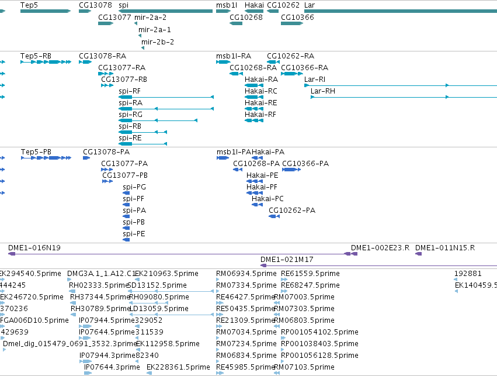
Task: Select the spi-RA transcript
Action: point(166,109)
